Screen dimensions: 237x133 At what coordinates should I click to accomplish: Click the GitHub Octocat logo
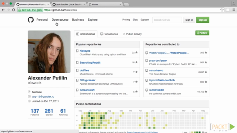click(x=31, y=20)
